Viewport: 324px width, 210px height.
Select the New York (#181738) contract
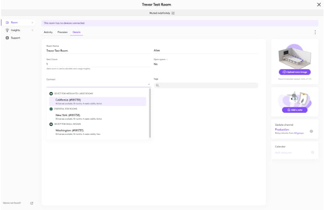[97, 116]
